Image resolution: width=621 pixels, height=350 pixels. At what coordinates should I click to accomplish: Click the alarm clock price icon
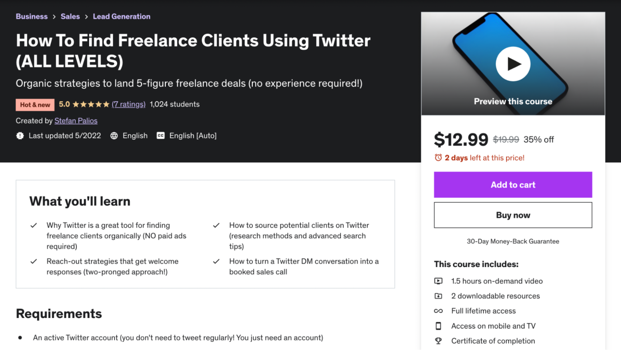pyautogui.click(x=438, y=157)
